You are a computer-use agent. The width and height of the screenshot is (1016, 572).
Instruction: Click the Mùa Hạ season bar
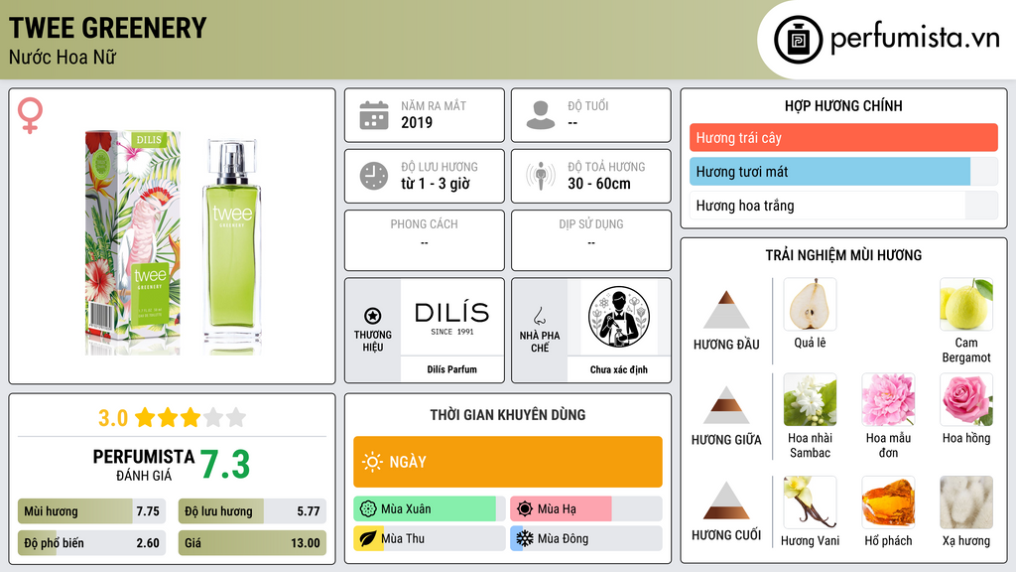tap(586, 509)
